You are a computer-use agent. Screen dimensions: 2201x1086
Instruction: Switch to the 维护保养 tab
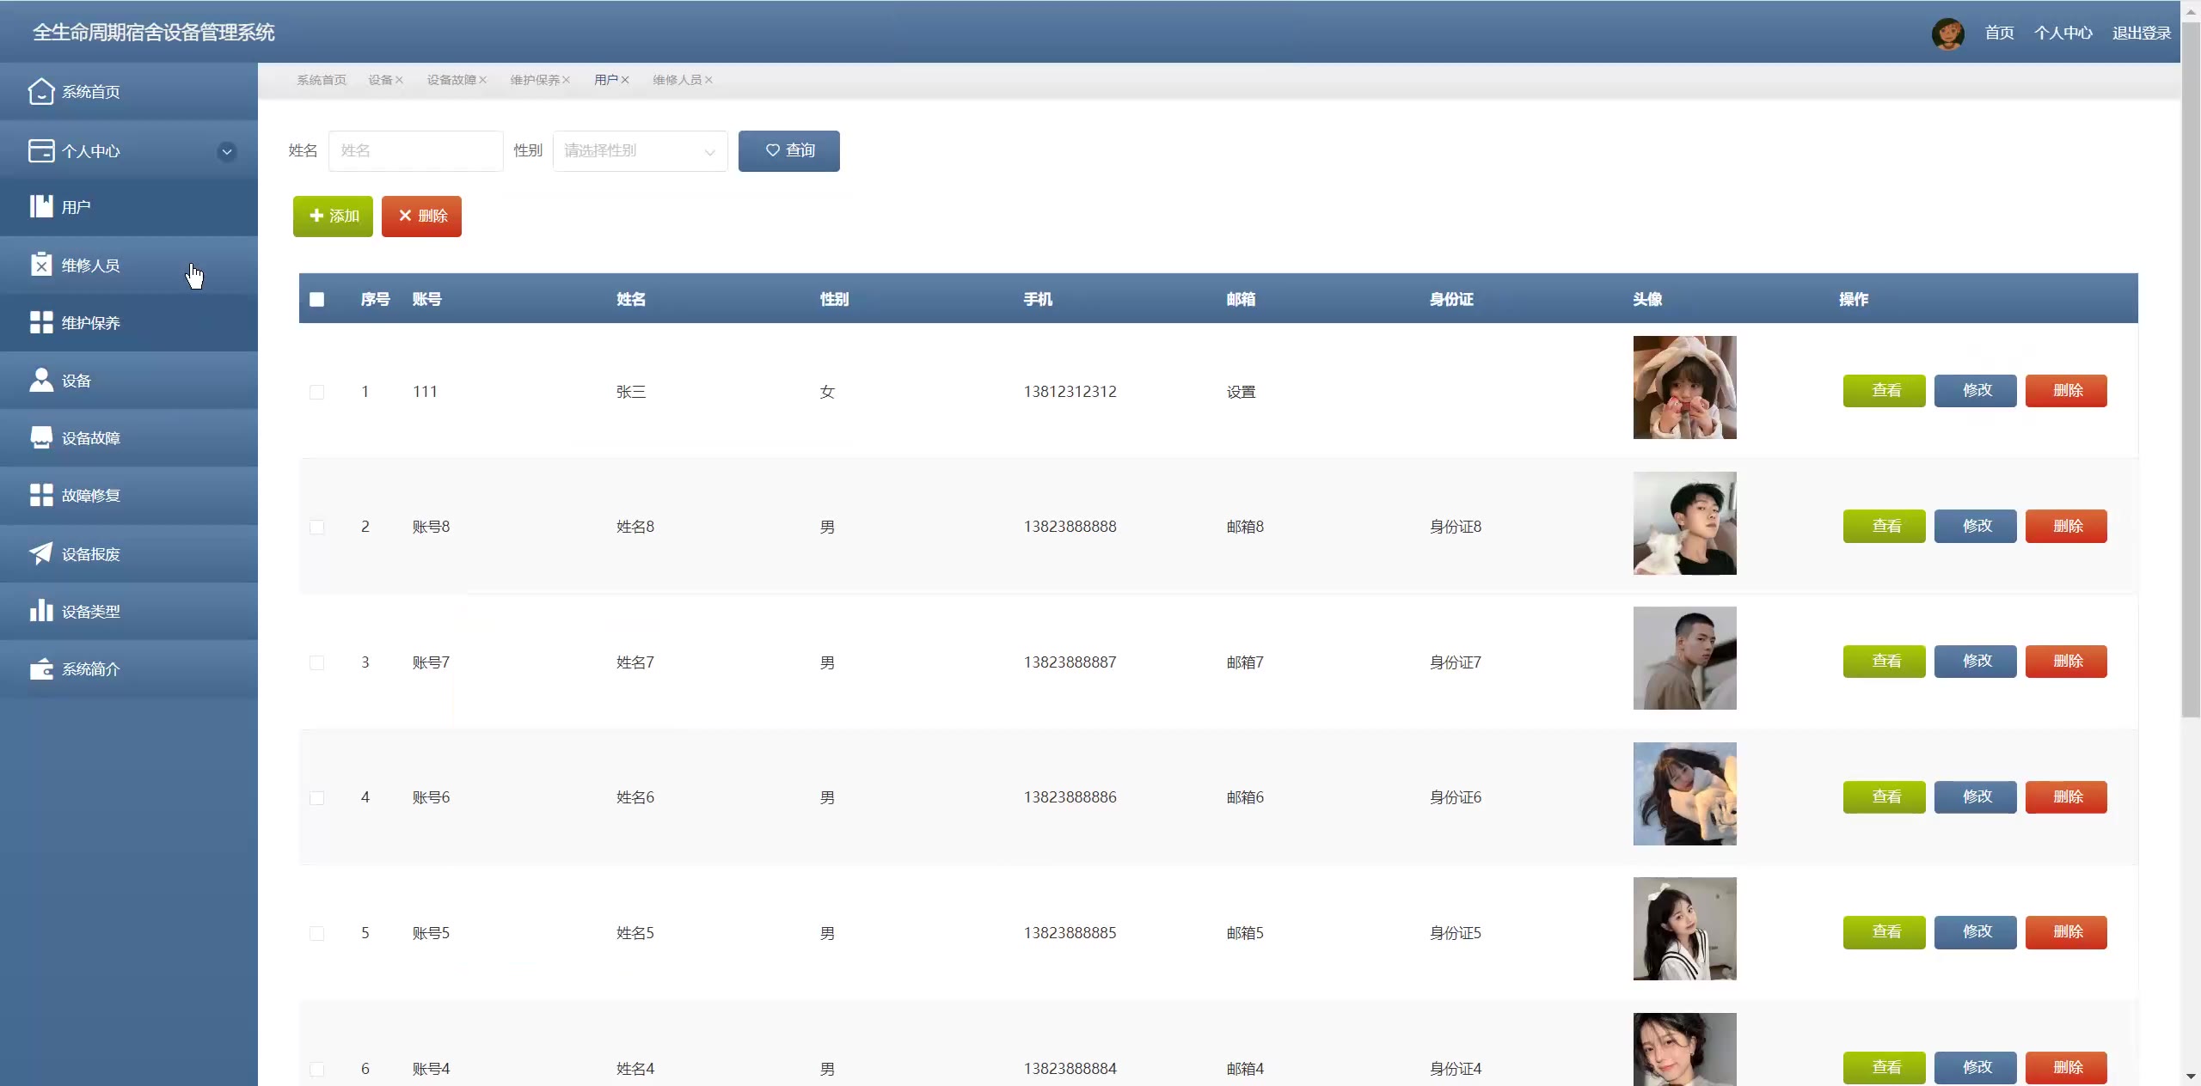coord(534,80)
